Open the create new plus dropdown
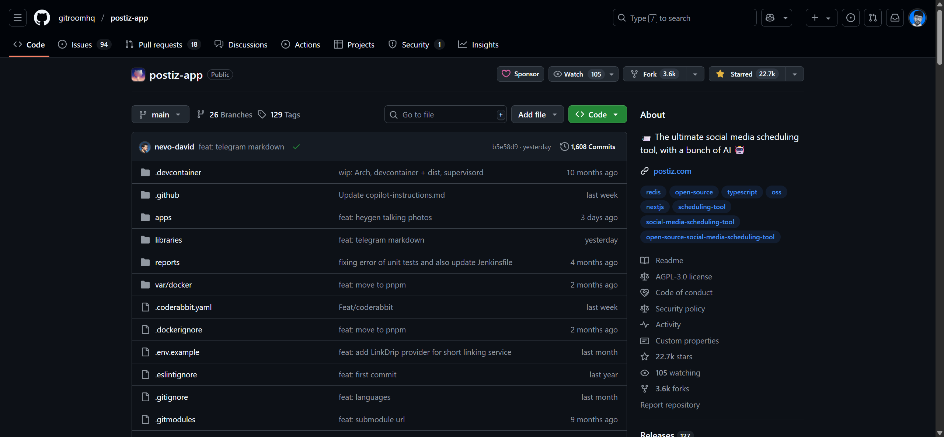 (x=821, y=18)
